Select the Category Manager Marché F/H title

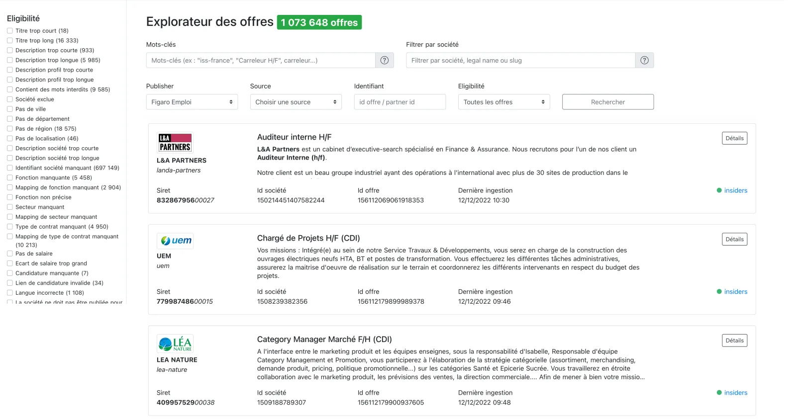point(324,339)
